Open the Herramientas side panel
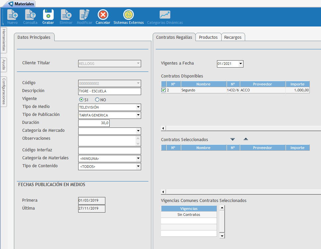 (4, 40)
